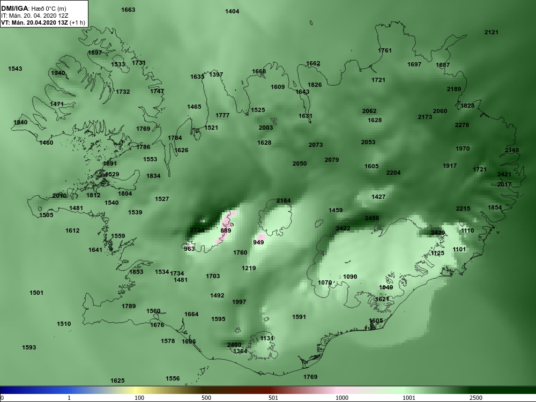Select the number 1090 on the large glacier

click(350, 277)
